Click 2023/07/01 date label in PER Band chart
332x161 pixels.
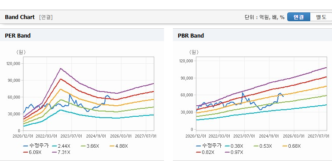click(72, 136)
